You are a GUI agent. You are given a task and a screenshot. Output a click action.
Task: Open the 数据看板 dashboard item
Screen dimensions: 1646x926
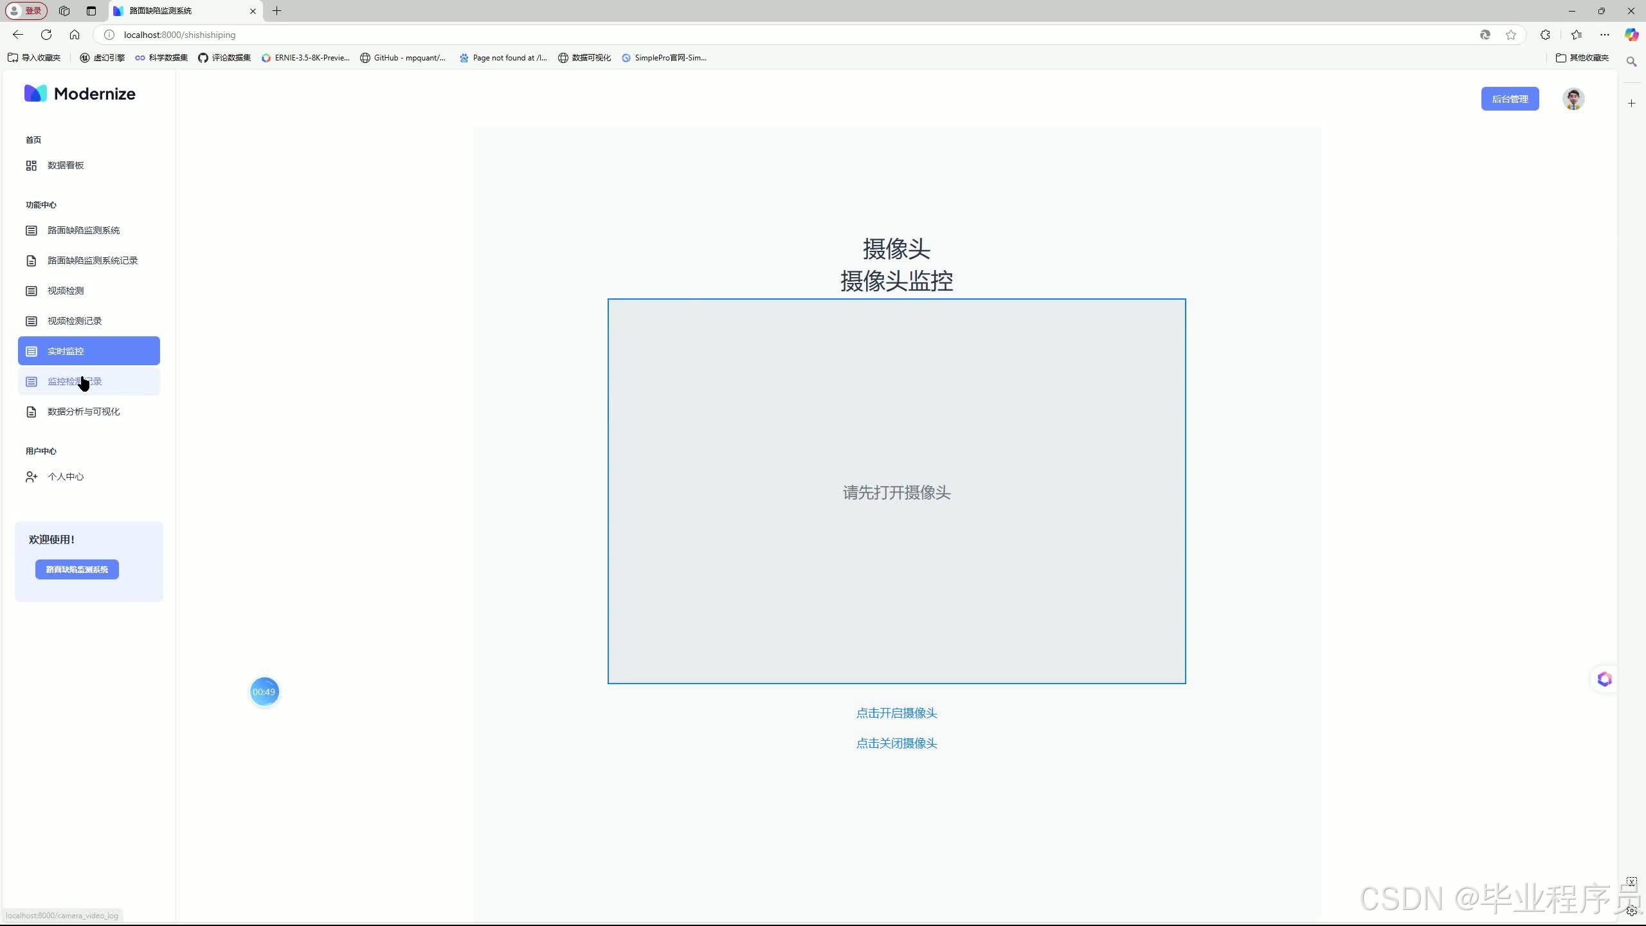[65, 165]
